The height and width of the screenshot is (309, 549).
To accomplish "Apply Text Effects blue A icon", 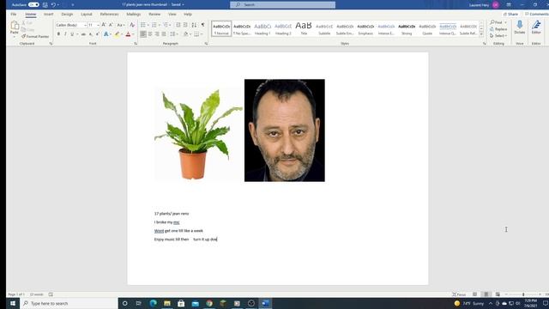I will (106, 34).
